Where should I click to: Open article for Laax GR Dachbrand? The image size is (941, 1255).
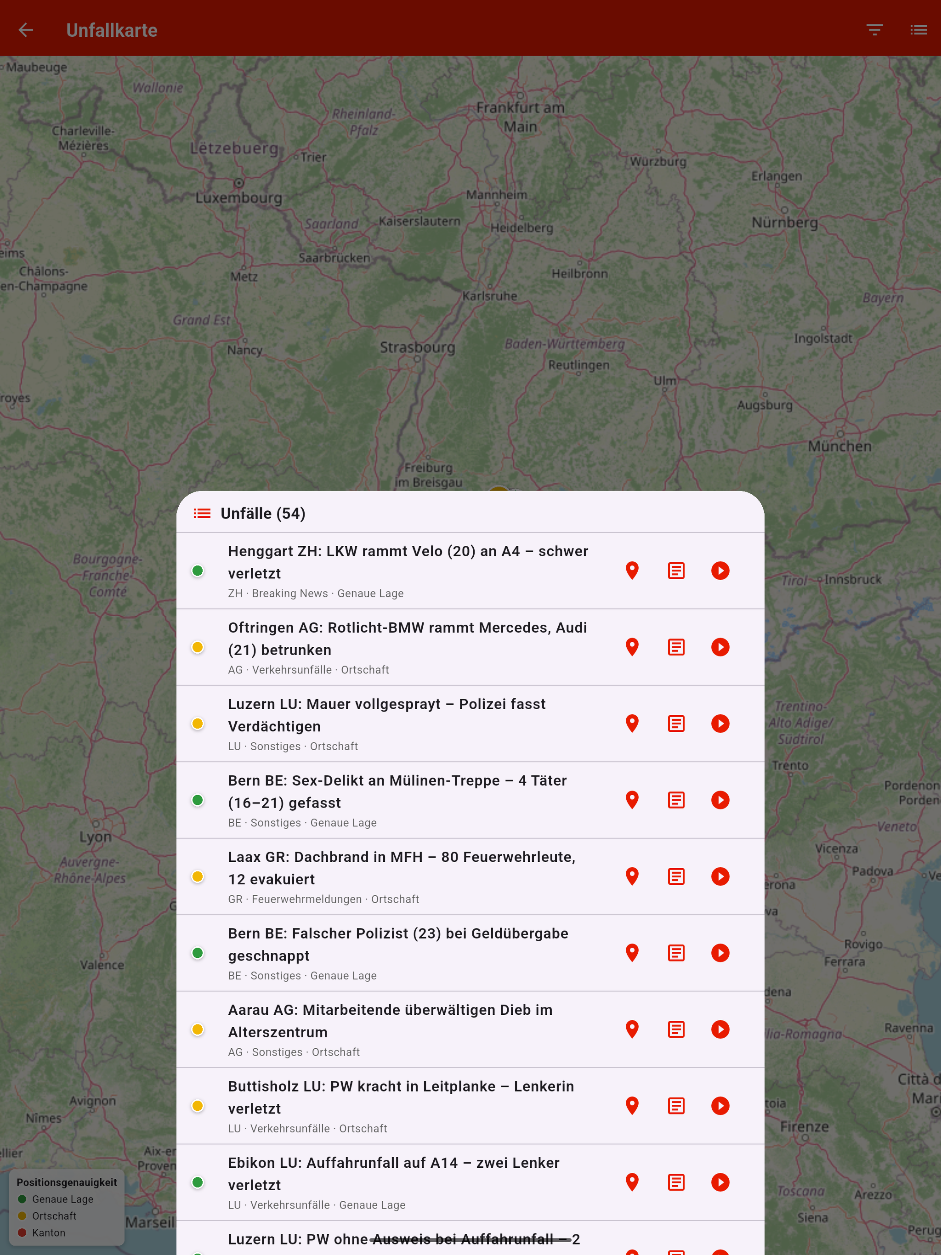pyautogui.click(x=676, y=876)
